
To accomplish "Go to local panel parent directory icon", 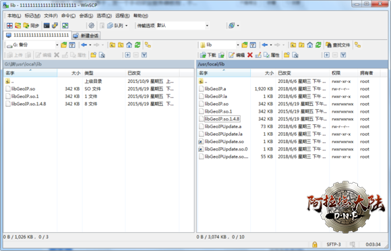I will click(113, 45).
